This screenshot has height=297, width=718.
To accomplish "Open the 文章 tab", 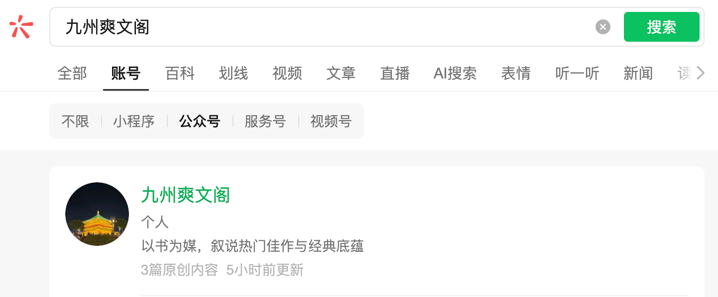I will [x=341, y=74].
